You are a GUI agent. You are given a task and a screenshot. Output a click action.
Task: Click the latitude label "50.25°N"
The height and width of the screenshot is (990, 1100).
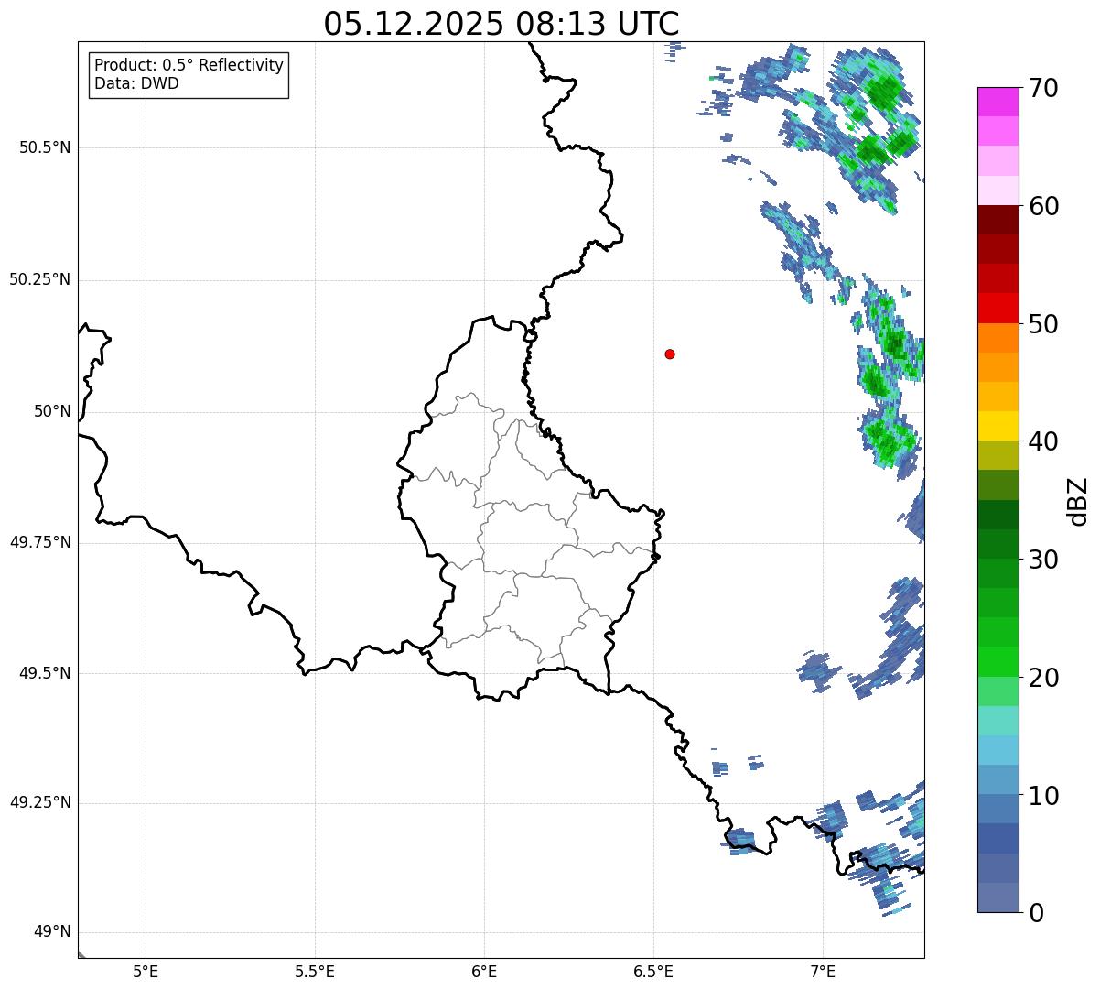39,279
